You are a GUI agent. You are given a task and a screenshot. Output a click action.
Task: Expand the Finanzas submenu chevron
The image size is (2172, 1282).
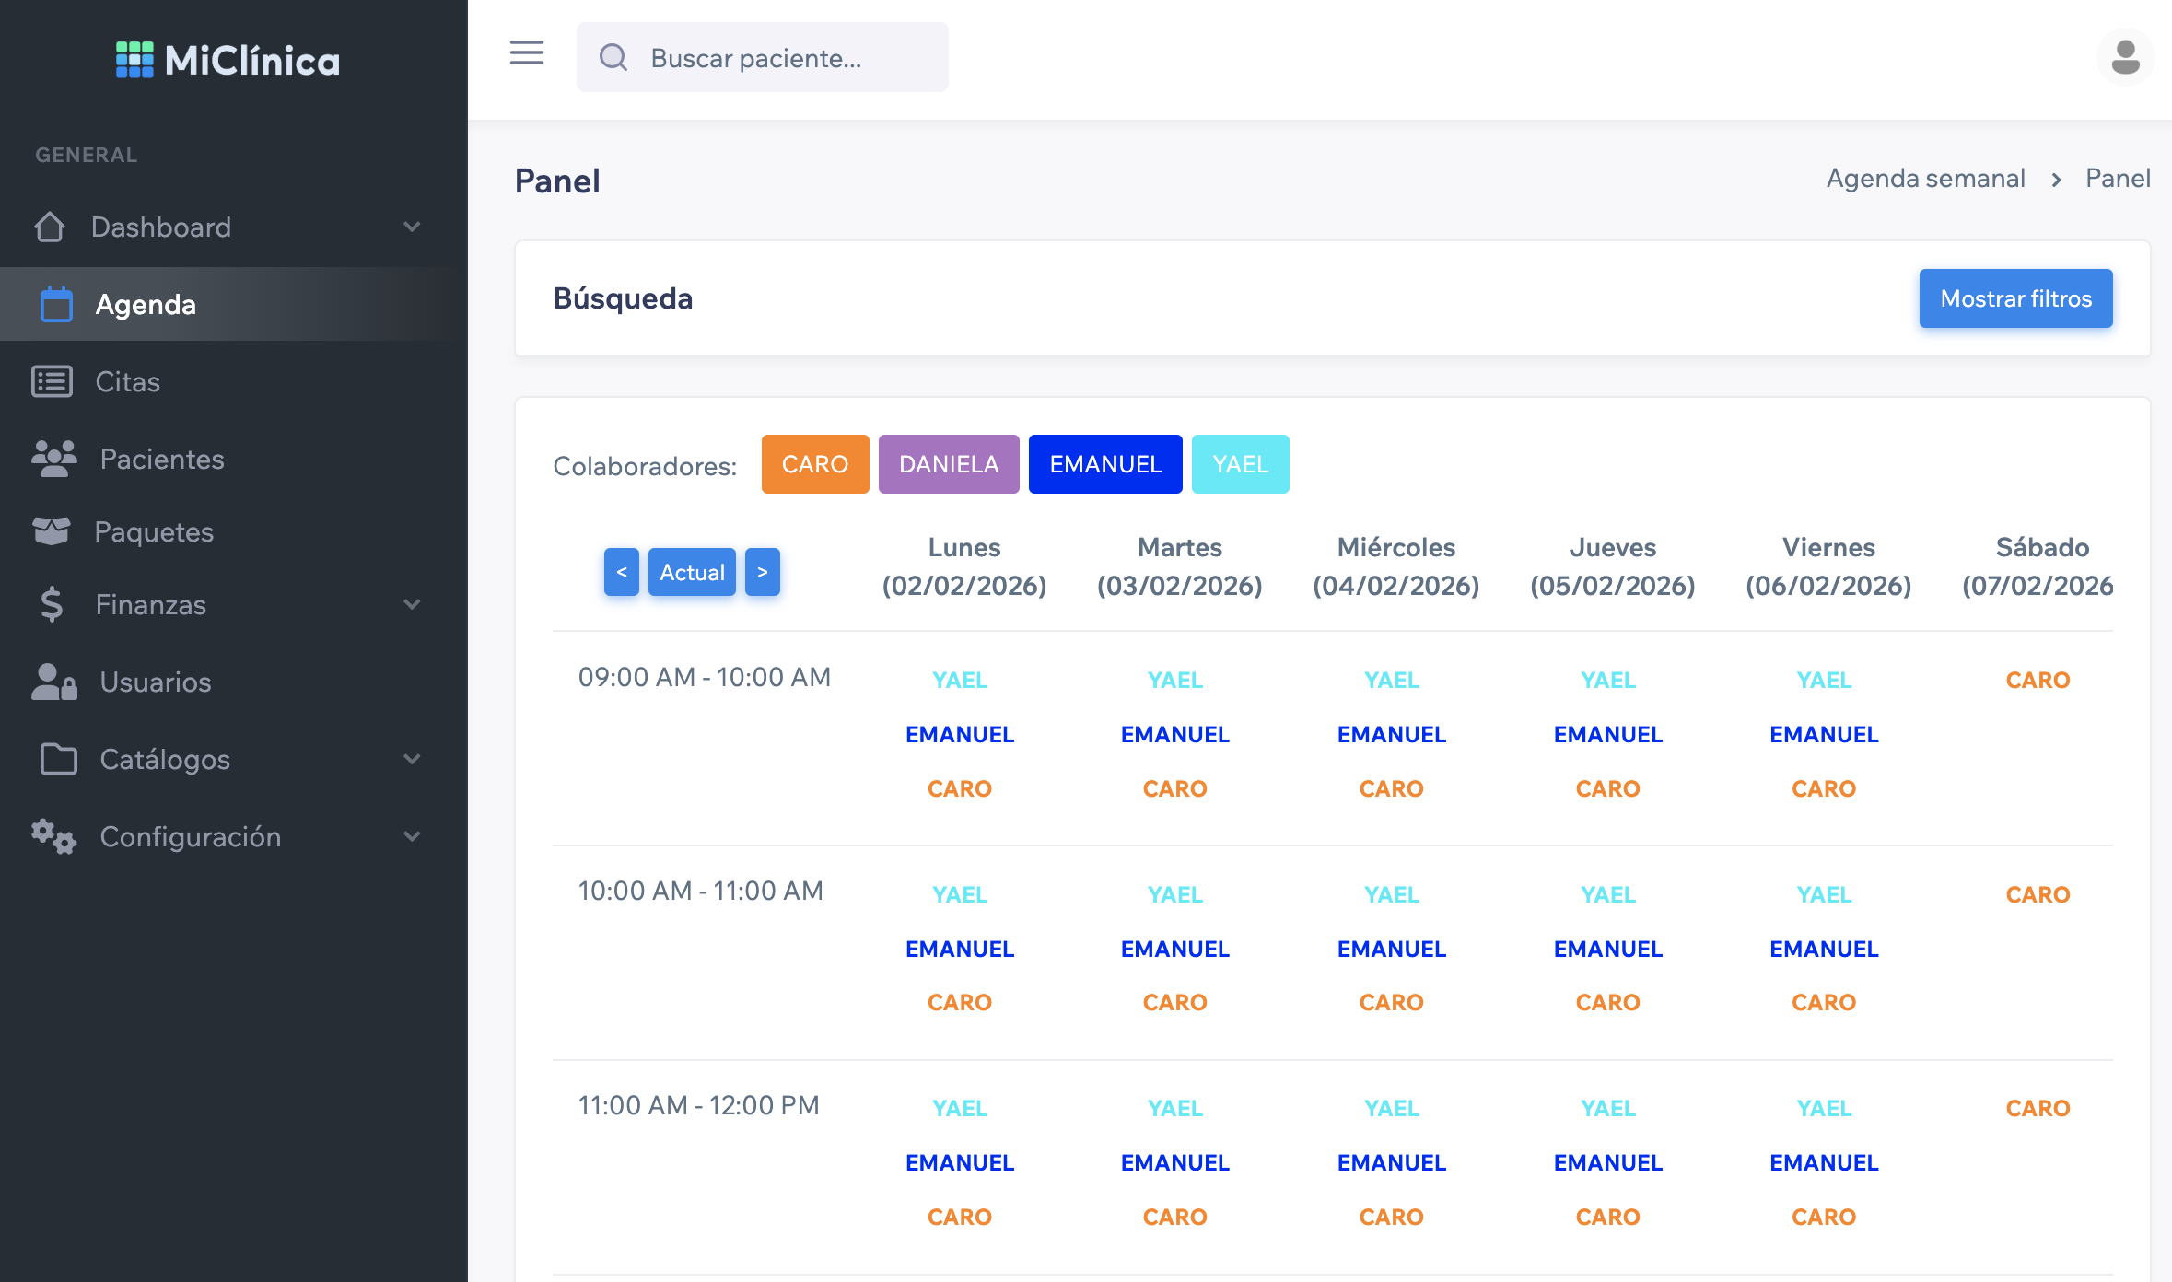pos(412,604)
